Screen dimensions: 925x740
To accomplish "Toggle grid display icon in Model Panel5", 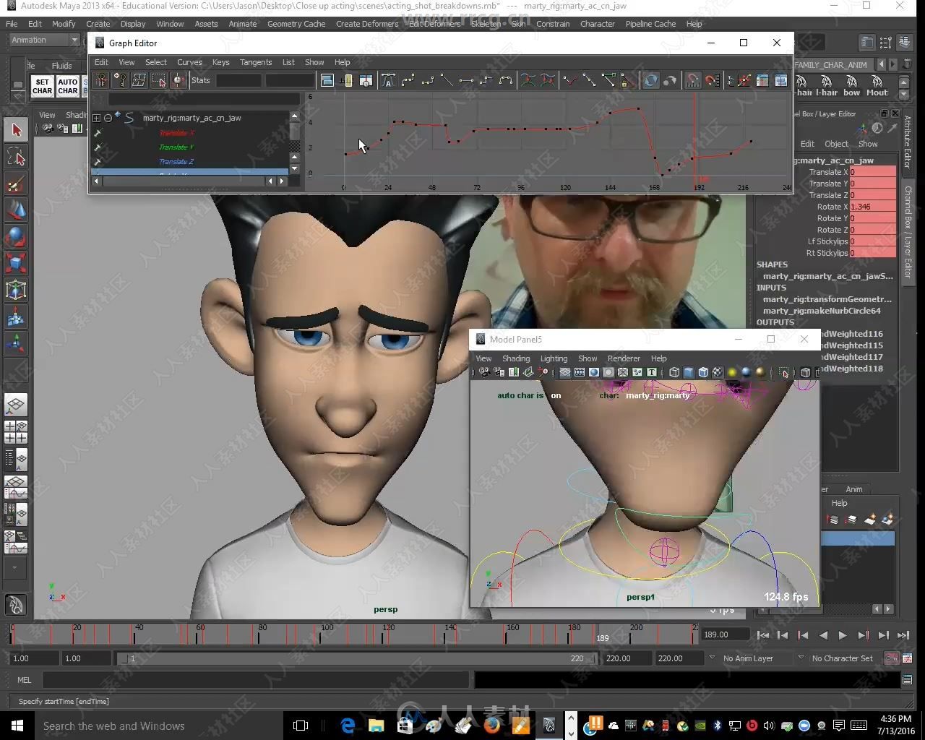I will pos(565,373).
